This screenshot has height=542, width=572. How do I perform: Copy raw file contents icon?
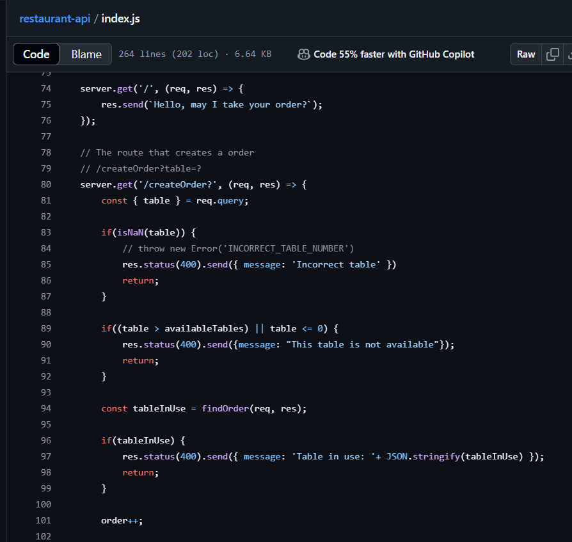[552, 54]
